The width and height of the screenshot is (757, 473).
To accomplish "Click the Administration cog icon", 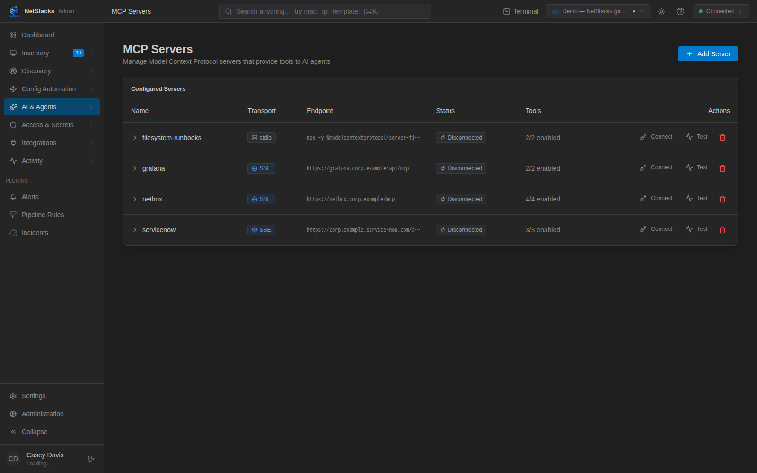I will 13,414.
